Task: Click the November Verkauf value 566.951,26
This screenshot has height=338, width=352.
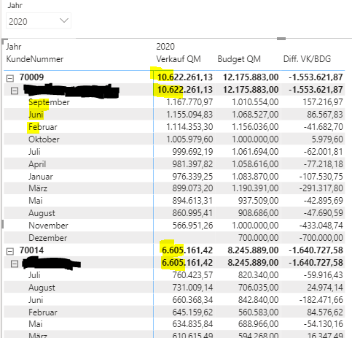Action: point(192,226)
